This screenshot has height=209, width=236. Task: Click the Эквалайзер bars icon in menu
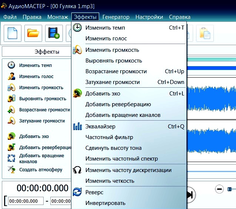click(78, 127)
